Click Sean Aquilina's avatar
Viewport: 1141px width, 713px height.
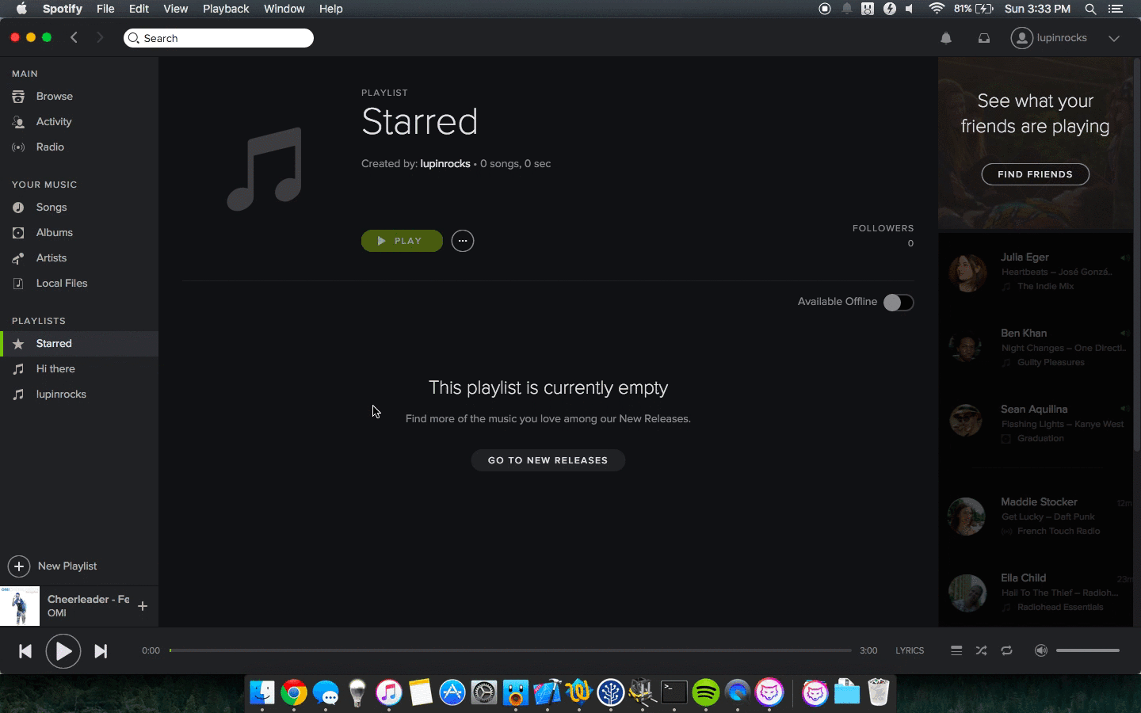point(967,421)
